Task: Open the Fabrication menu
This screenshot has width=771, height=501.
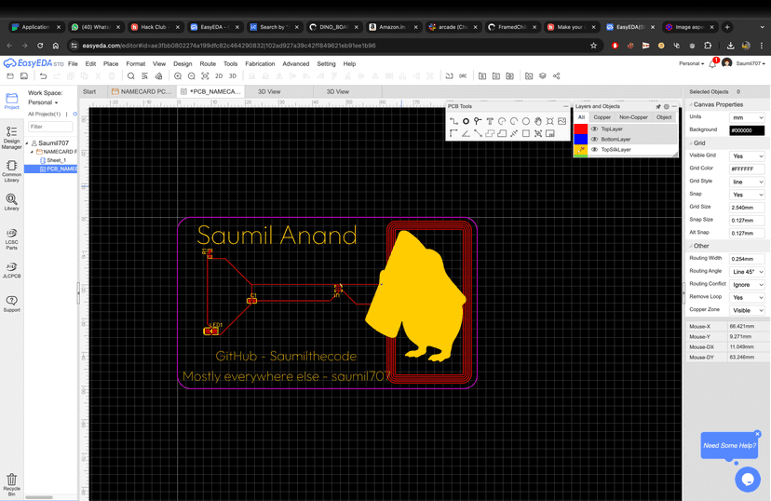Action: point(260,64)
